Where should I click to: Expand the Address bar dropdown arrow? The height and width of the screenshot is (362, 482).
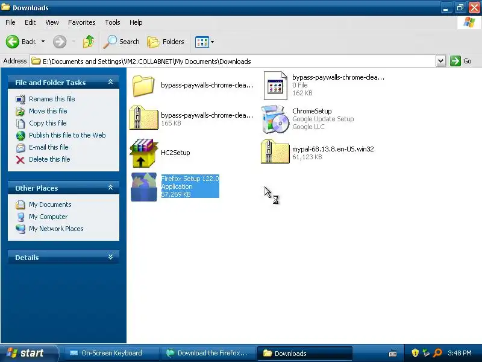point(440,61)
